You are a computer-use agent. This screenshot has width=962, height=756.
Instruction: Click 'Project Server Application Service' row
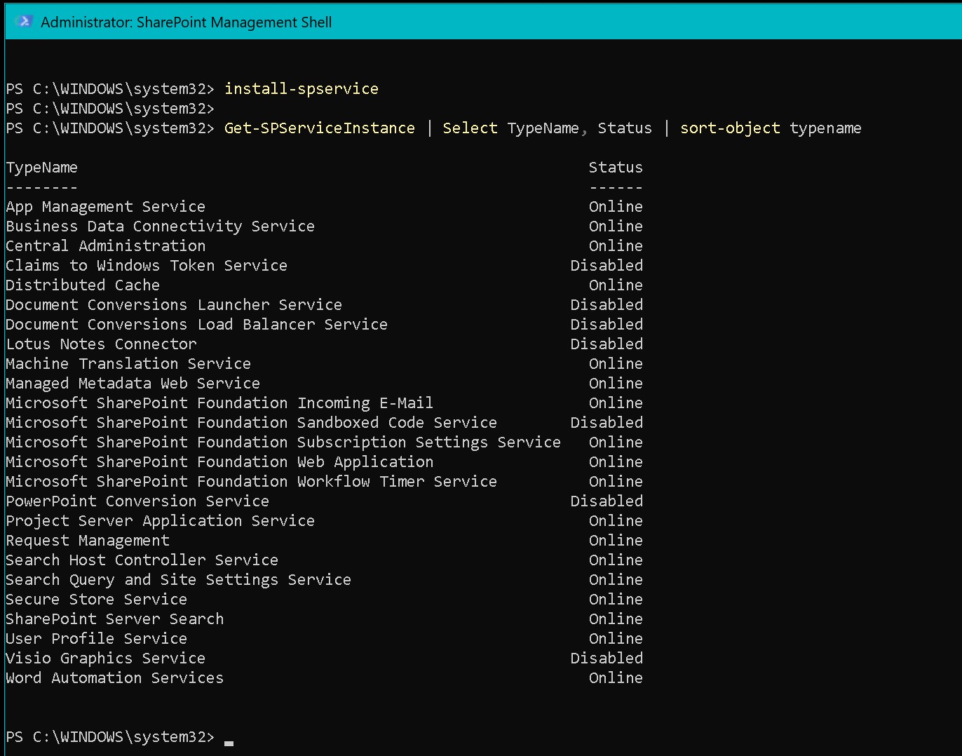[325, 521]
